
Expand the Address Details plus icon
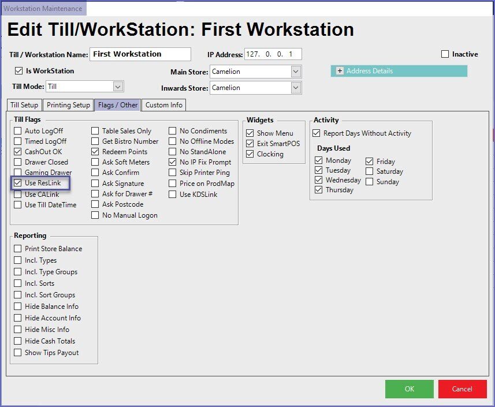click(340, 71)
